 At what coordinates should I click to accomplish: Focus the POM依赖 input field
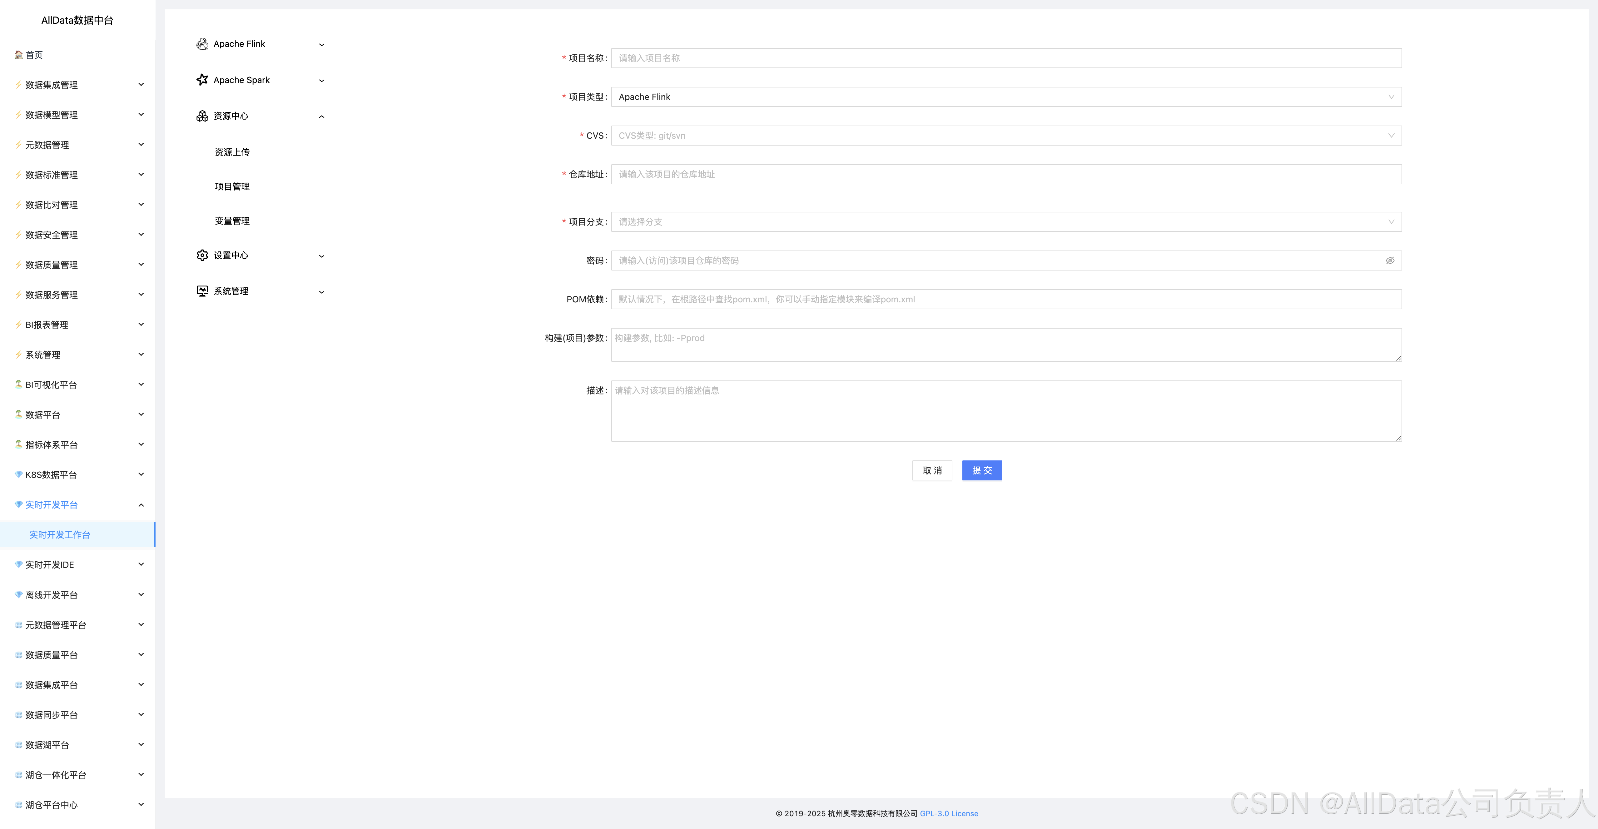[x=1006, y=299]
